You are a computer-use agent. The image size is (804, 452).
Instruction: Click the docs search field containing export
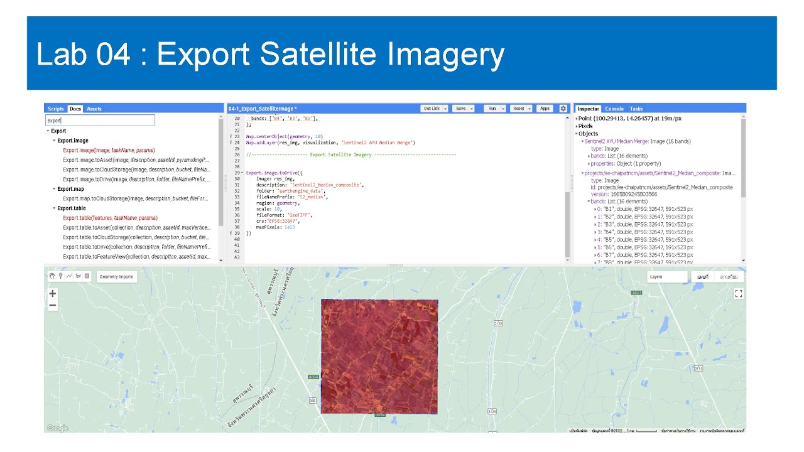point(100,120)
